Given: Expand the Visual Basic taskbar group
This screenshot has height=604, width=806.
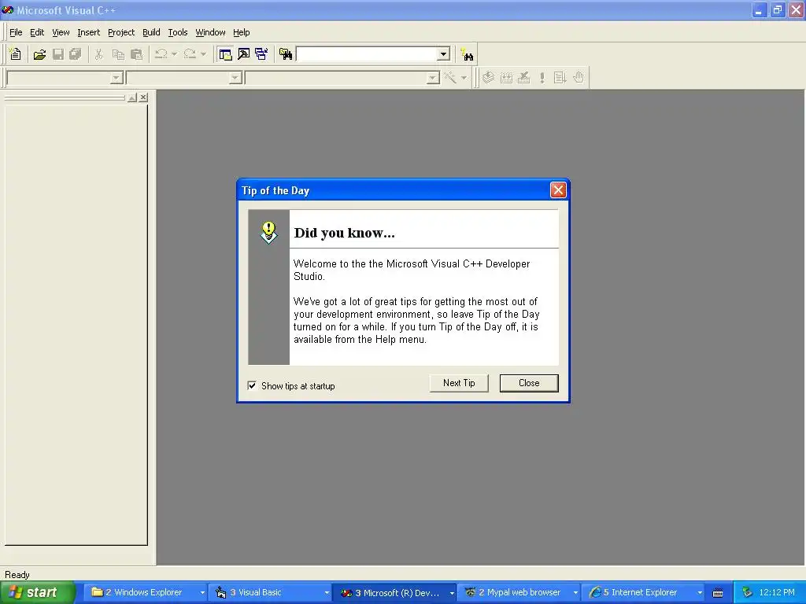Looking at the screenshot, I should 327,593.
